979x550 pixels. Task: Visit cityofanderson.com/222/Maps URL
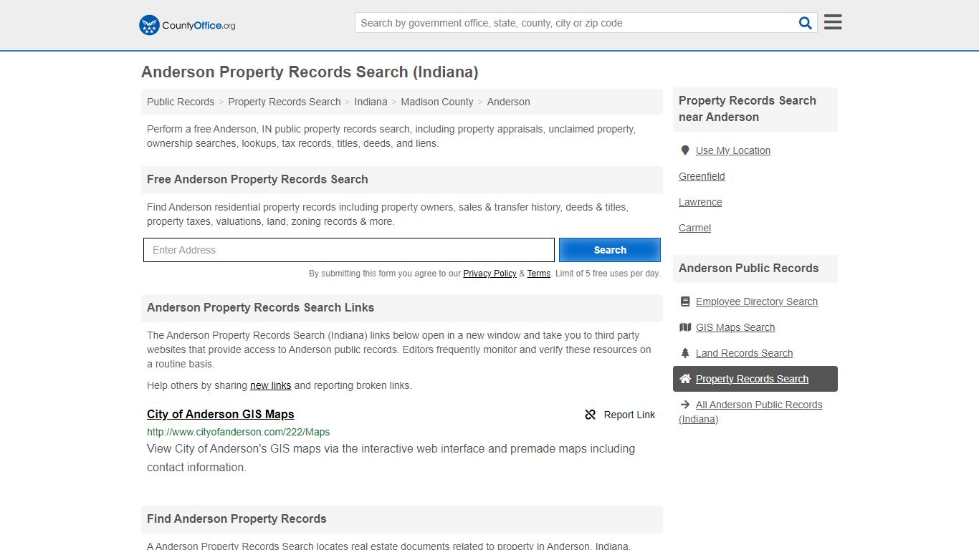[239, 432]
